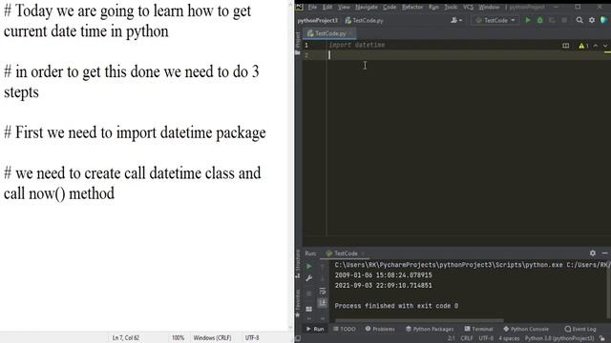Click TestCode.py in breadcrumb bar
611x343 pixels.
tap(365, 20)
